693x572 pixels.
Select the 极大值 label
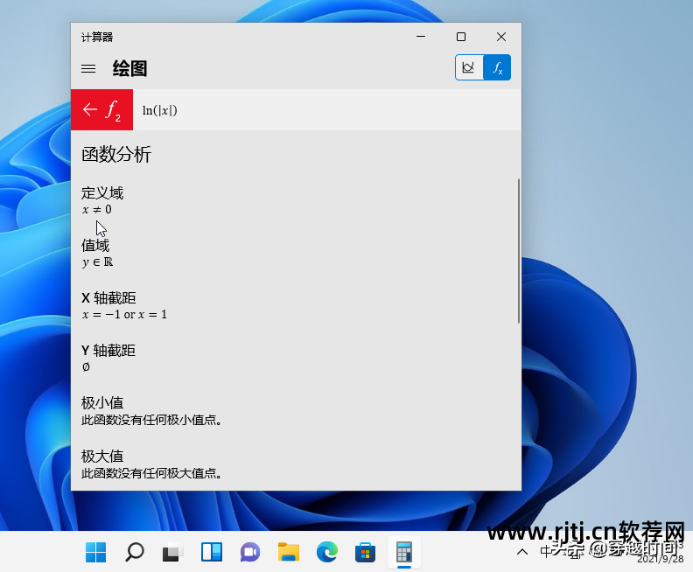[x=102, y=456]
